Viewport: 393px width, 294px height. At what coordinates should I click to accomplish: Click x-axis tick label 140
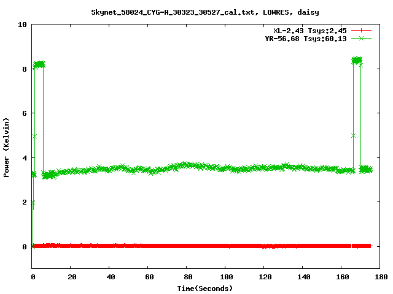click(x=304, y=277)
